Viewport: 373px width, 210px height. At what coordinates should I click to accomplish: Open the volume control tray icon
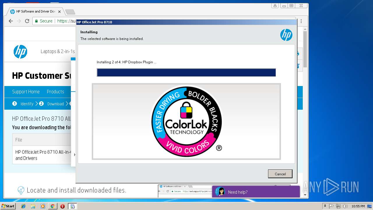coord(345,206)
